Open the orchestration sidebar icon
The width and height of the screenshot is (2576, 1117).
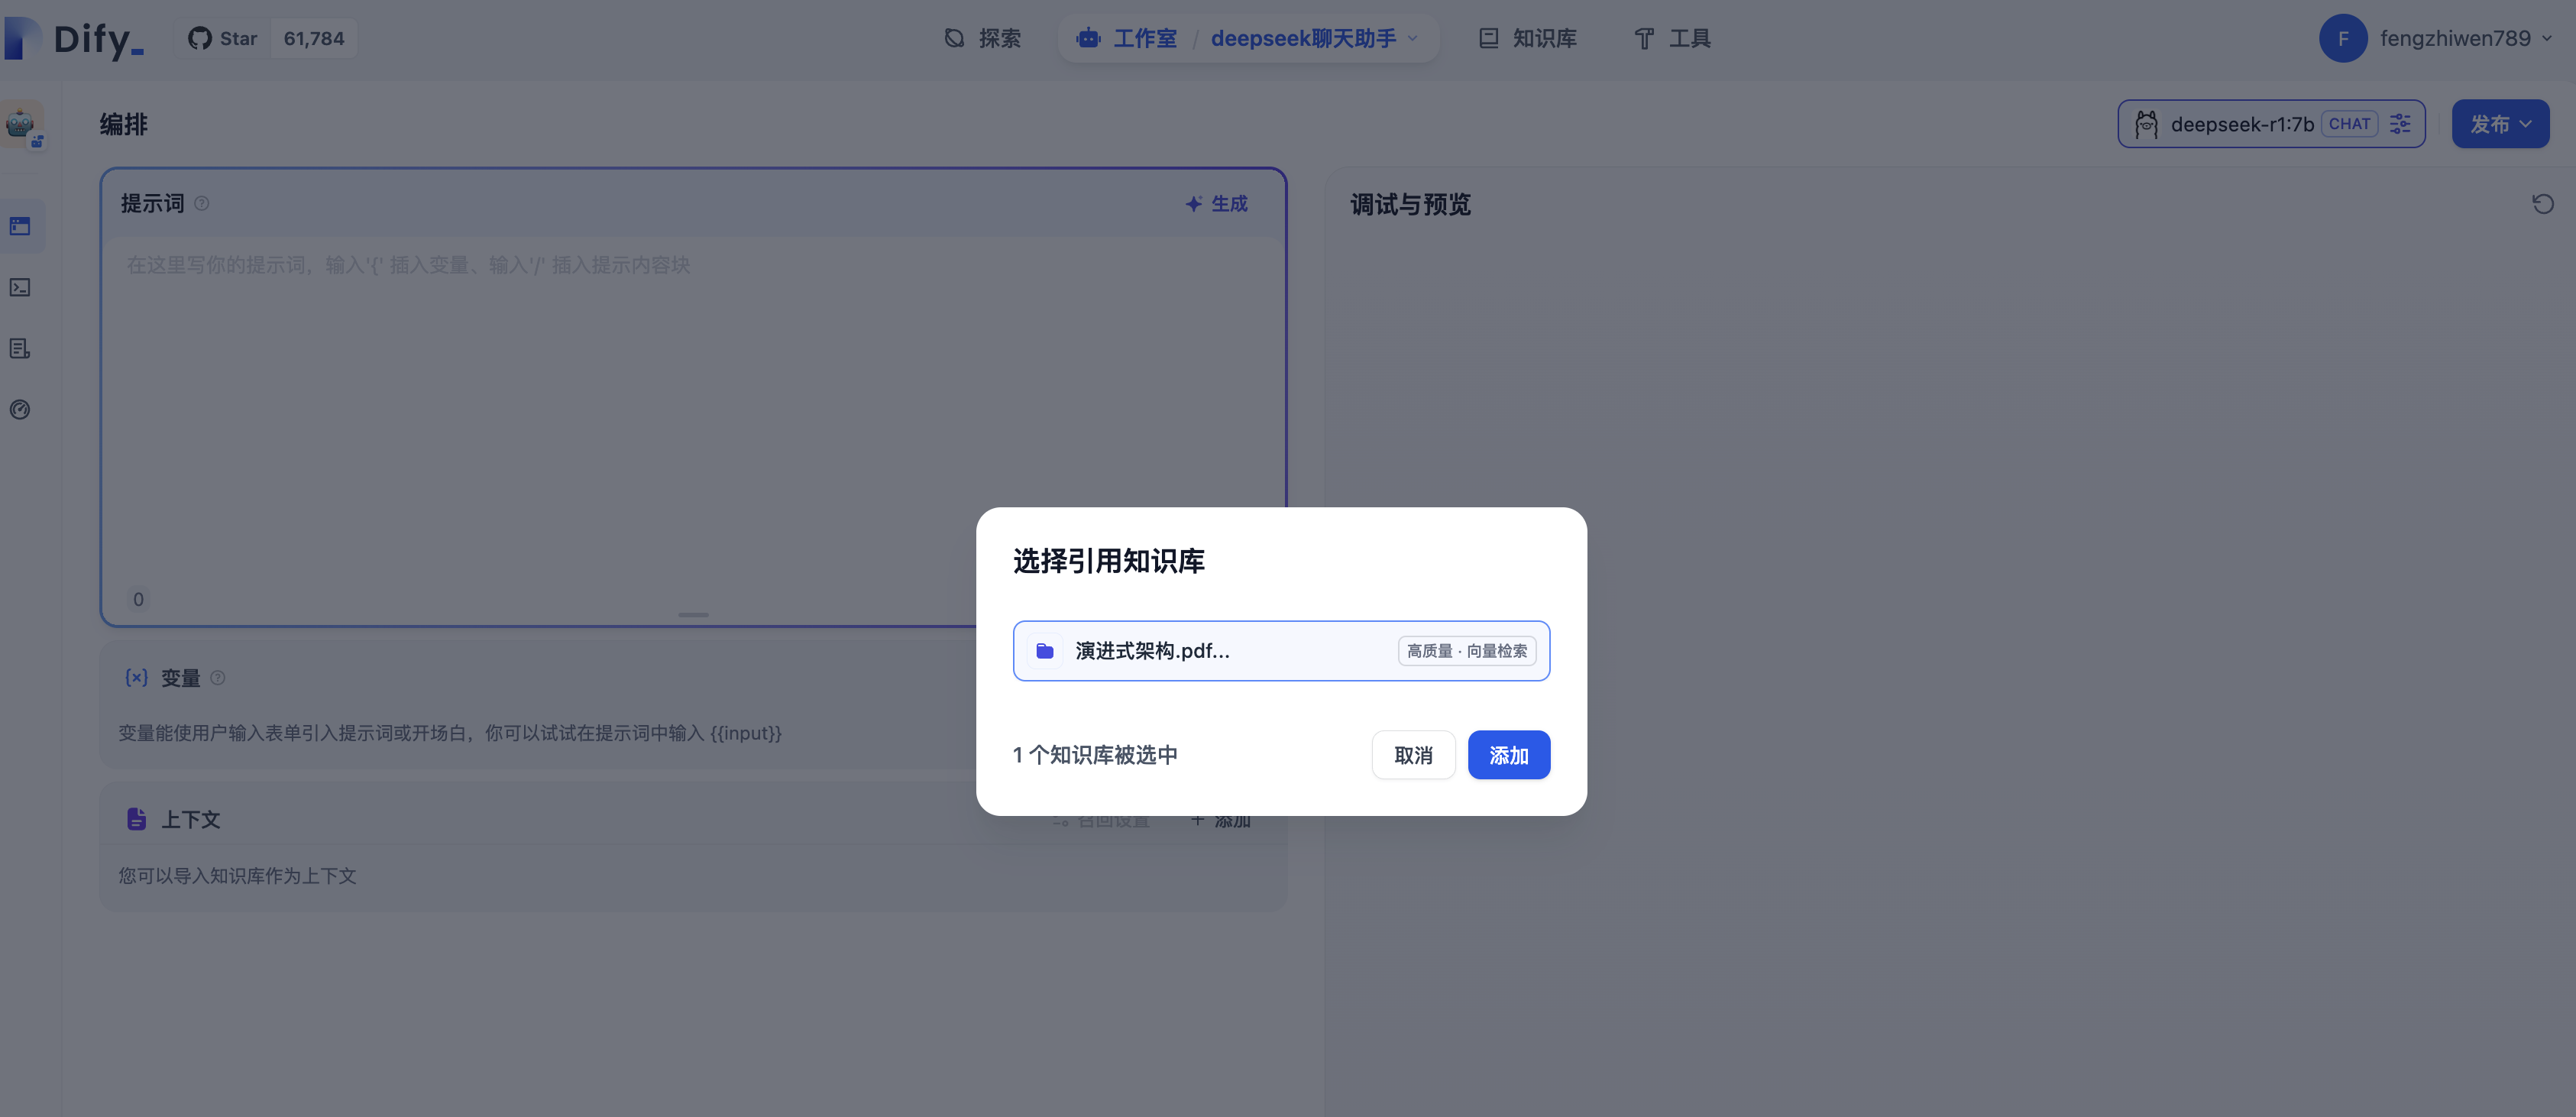click(x=20, y=226)
